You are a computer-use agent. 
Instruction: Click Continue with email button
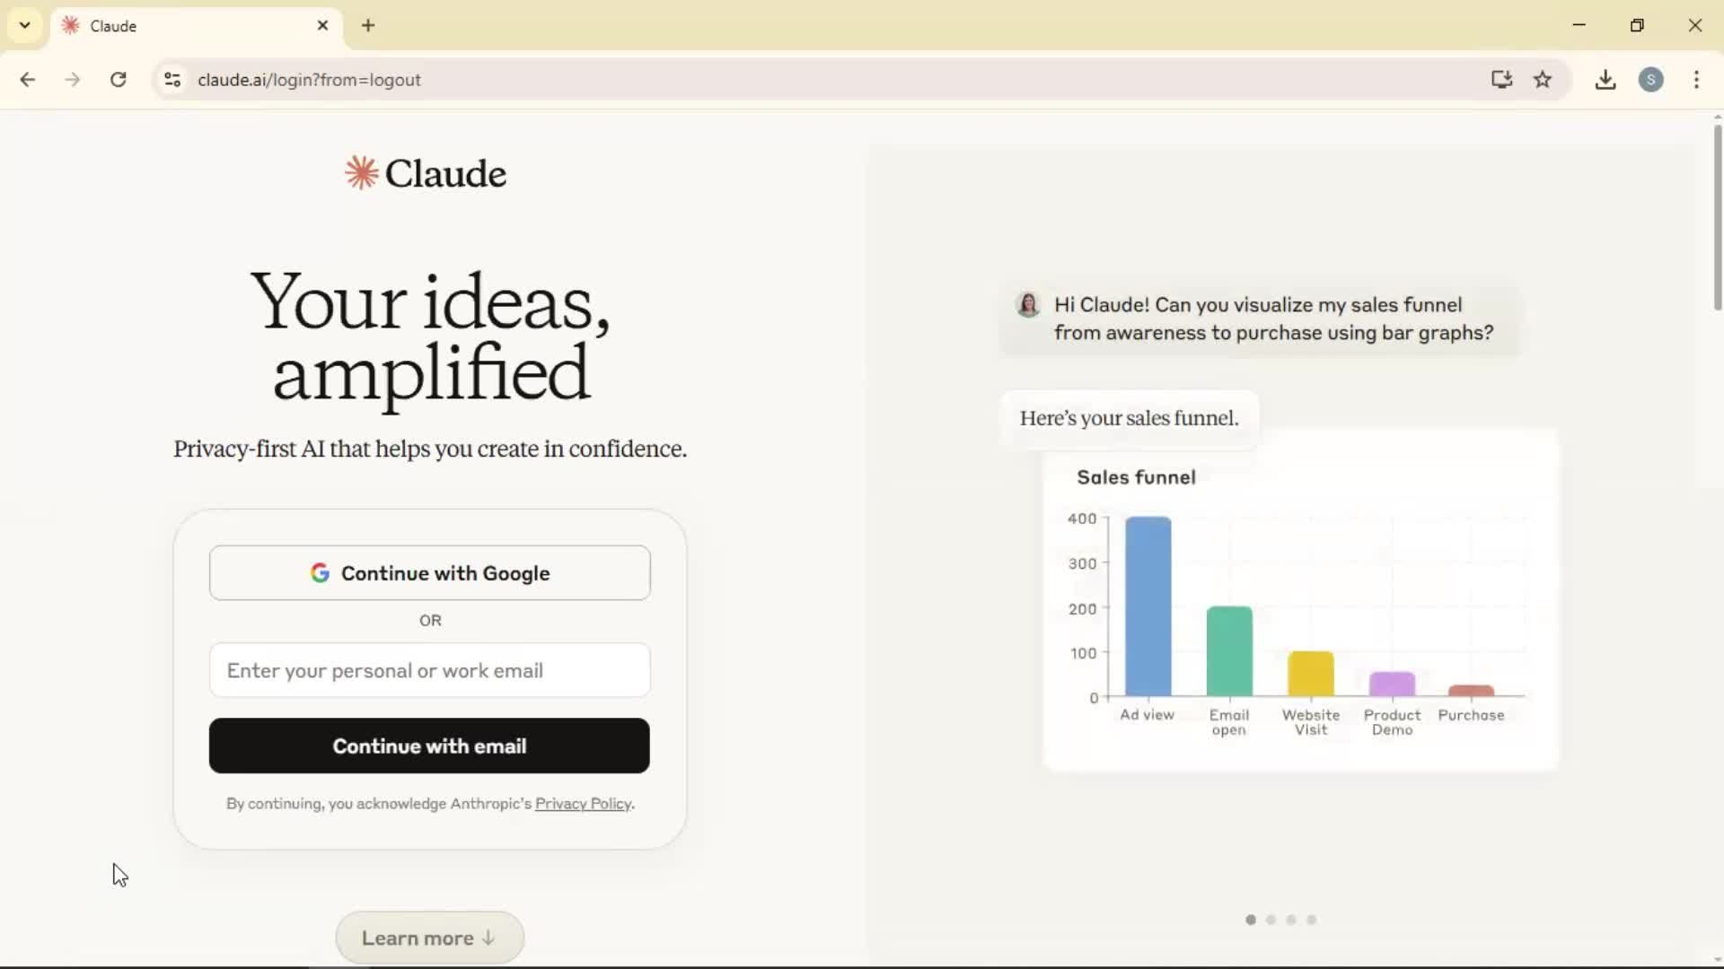(x=429, y=746)
